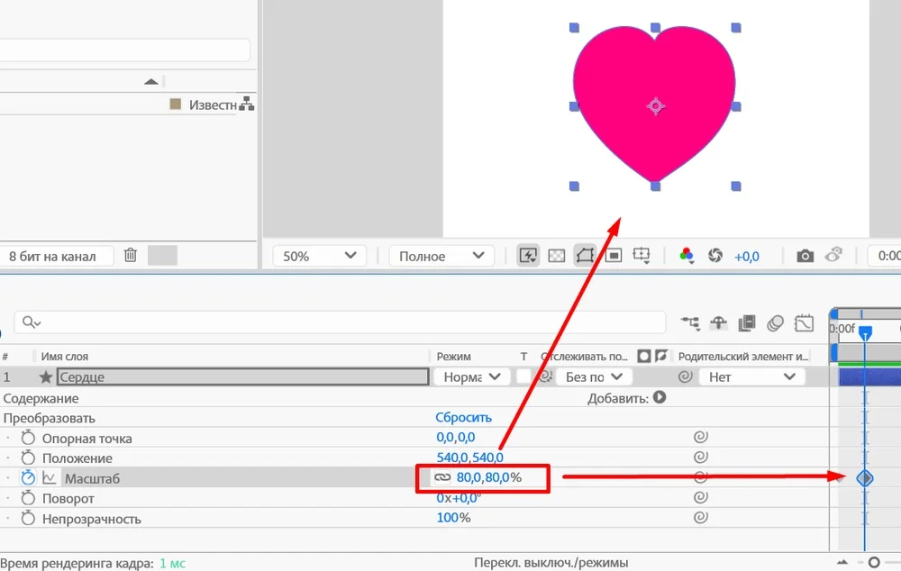The image size is (901, 571).
Task: Toggle the transparency grid icon
Action: point(556,256)
